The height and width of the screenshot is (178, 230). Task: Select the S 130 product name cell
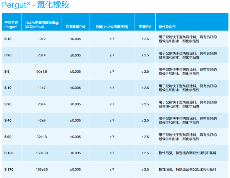9,153
